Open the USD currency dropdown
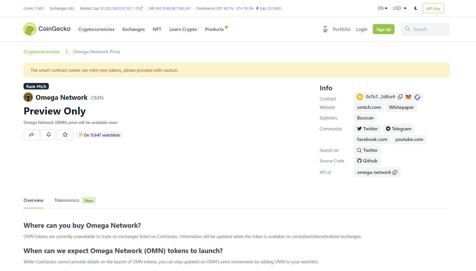The image size is (476, 271). 400,8
